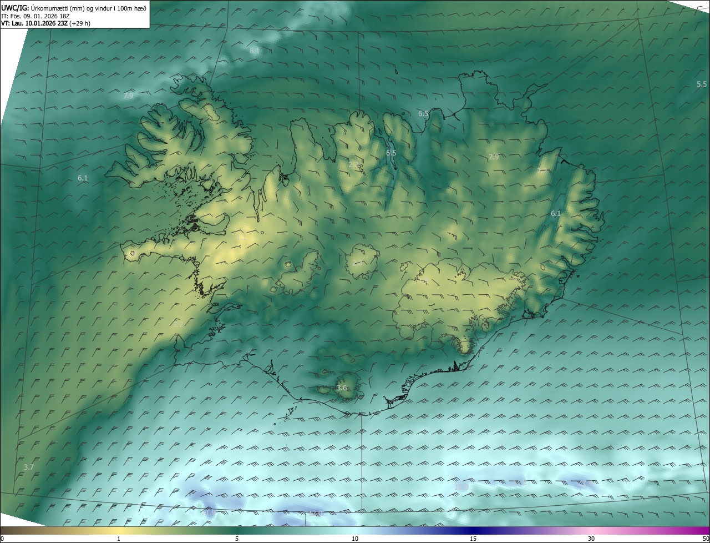710x543 pixels.
Task: Click the '30' label on the color scale
Action: [591, 539]
